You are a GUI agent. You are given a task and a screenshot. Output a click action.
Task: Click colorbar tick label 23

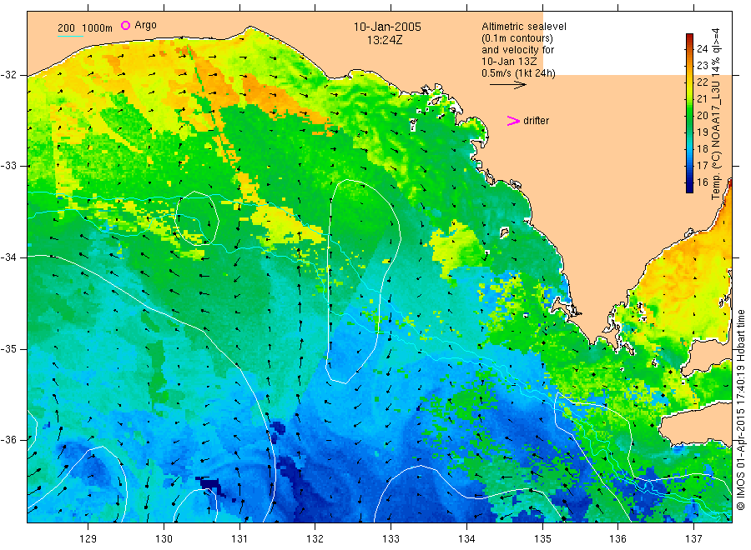702,66
